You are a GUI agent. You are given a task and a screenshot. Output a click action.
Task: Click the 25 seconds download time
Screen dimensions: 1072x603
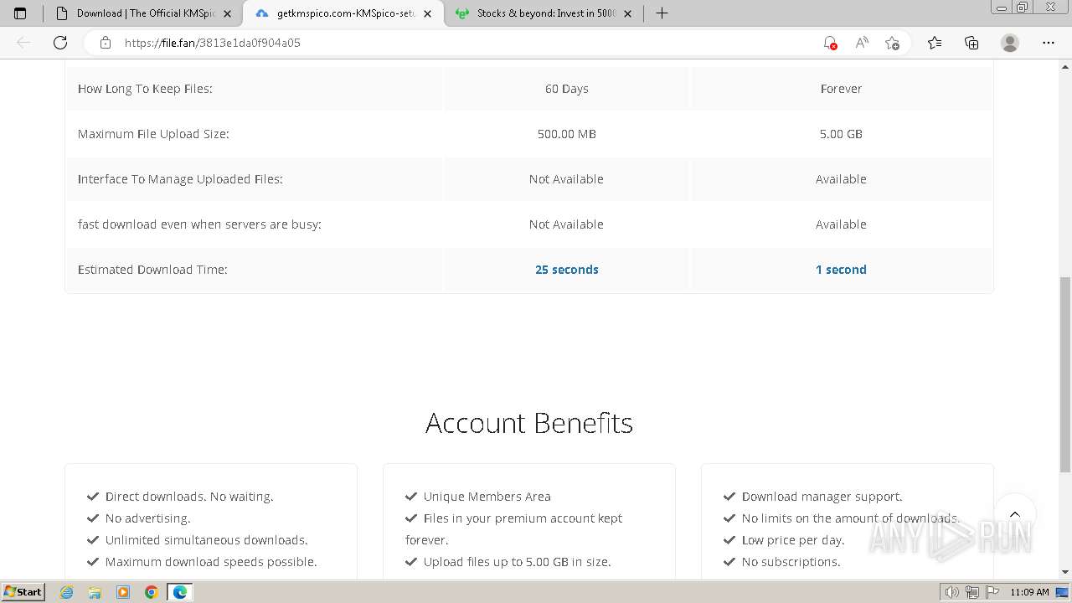567,270
